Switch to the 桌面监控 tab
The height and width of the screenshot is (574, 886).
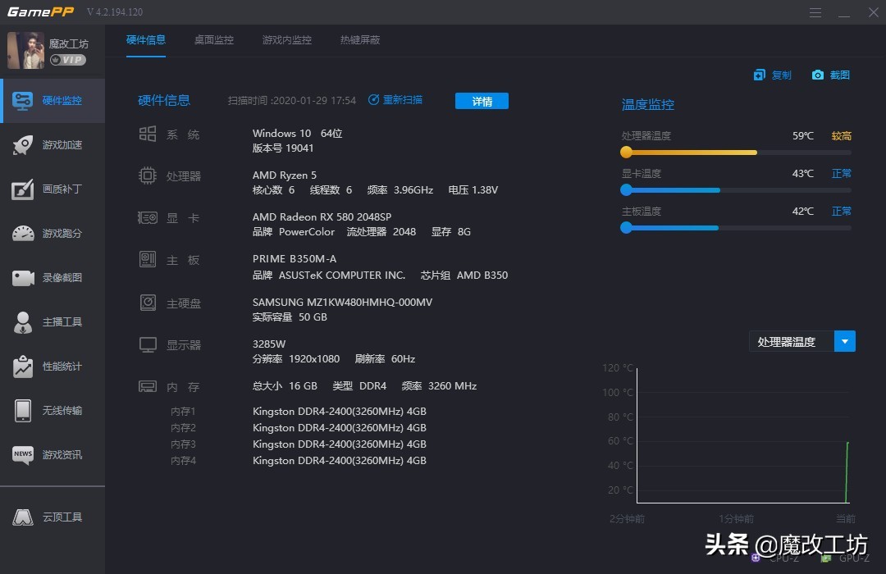click(213, 40)
